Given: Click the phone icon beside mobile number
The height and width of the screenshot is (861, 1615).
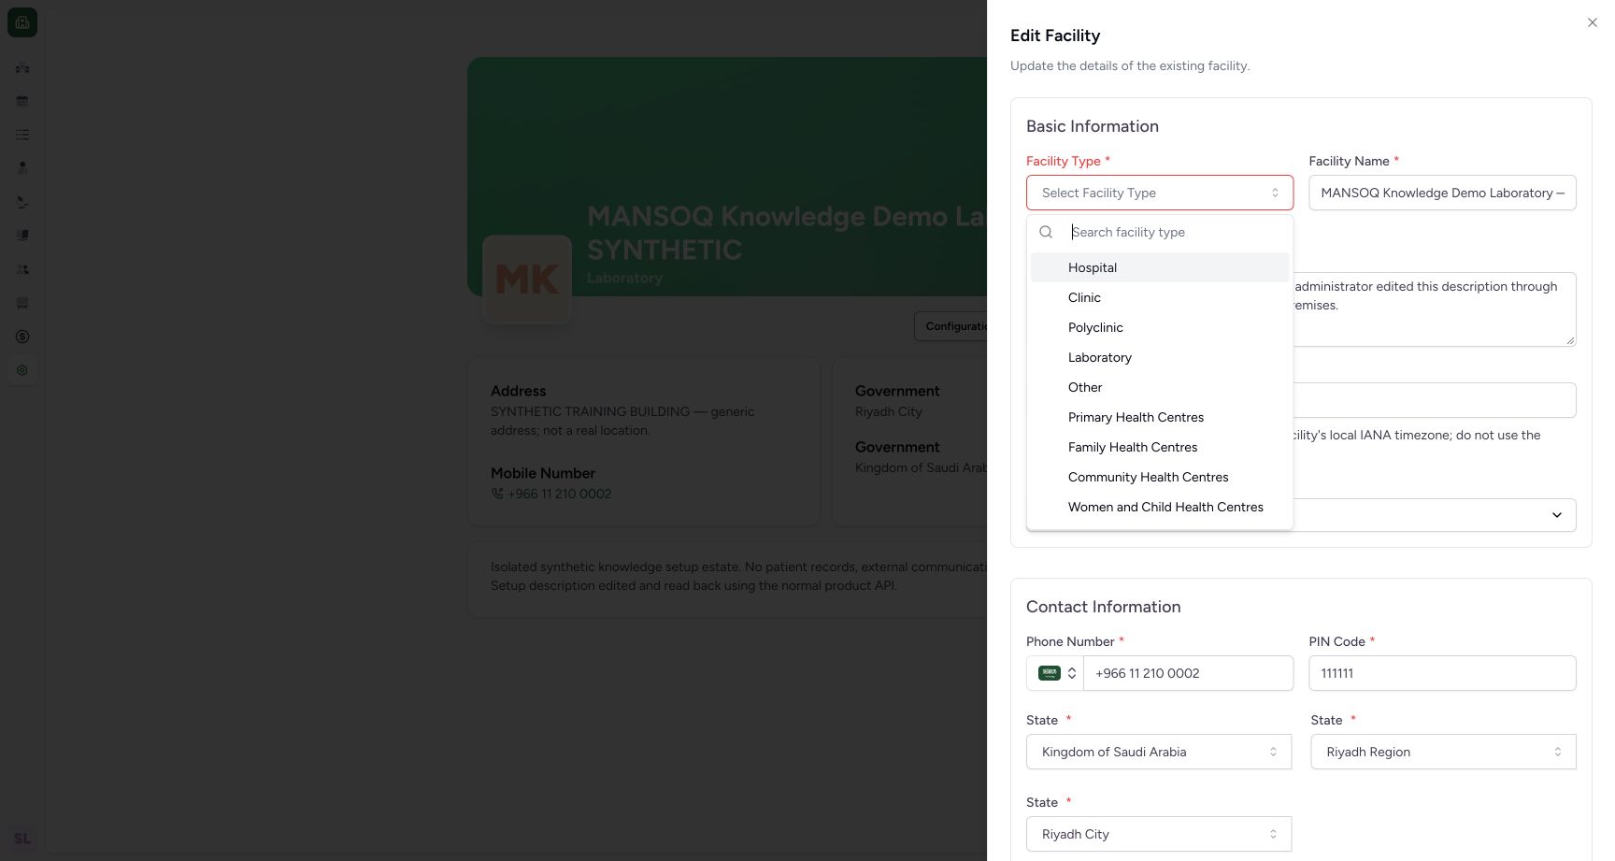Looking at the screenshot, I should [497, 494].
